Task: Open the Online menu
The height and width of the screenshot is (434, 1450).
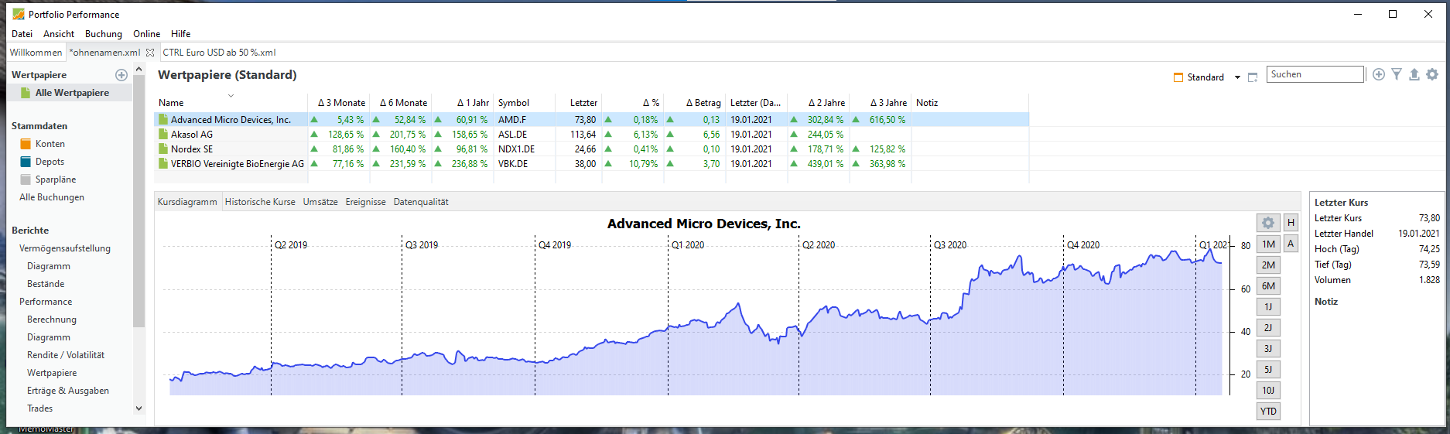Action: [x=146, y=34]
